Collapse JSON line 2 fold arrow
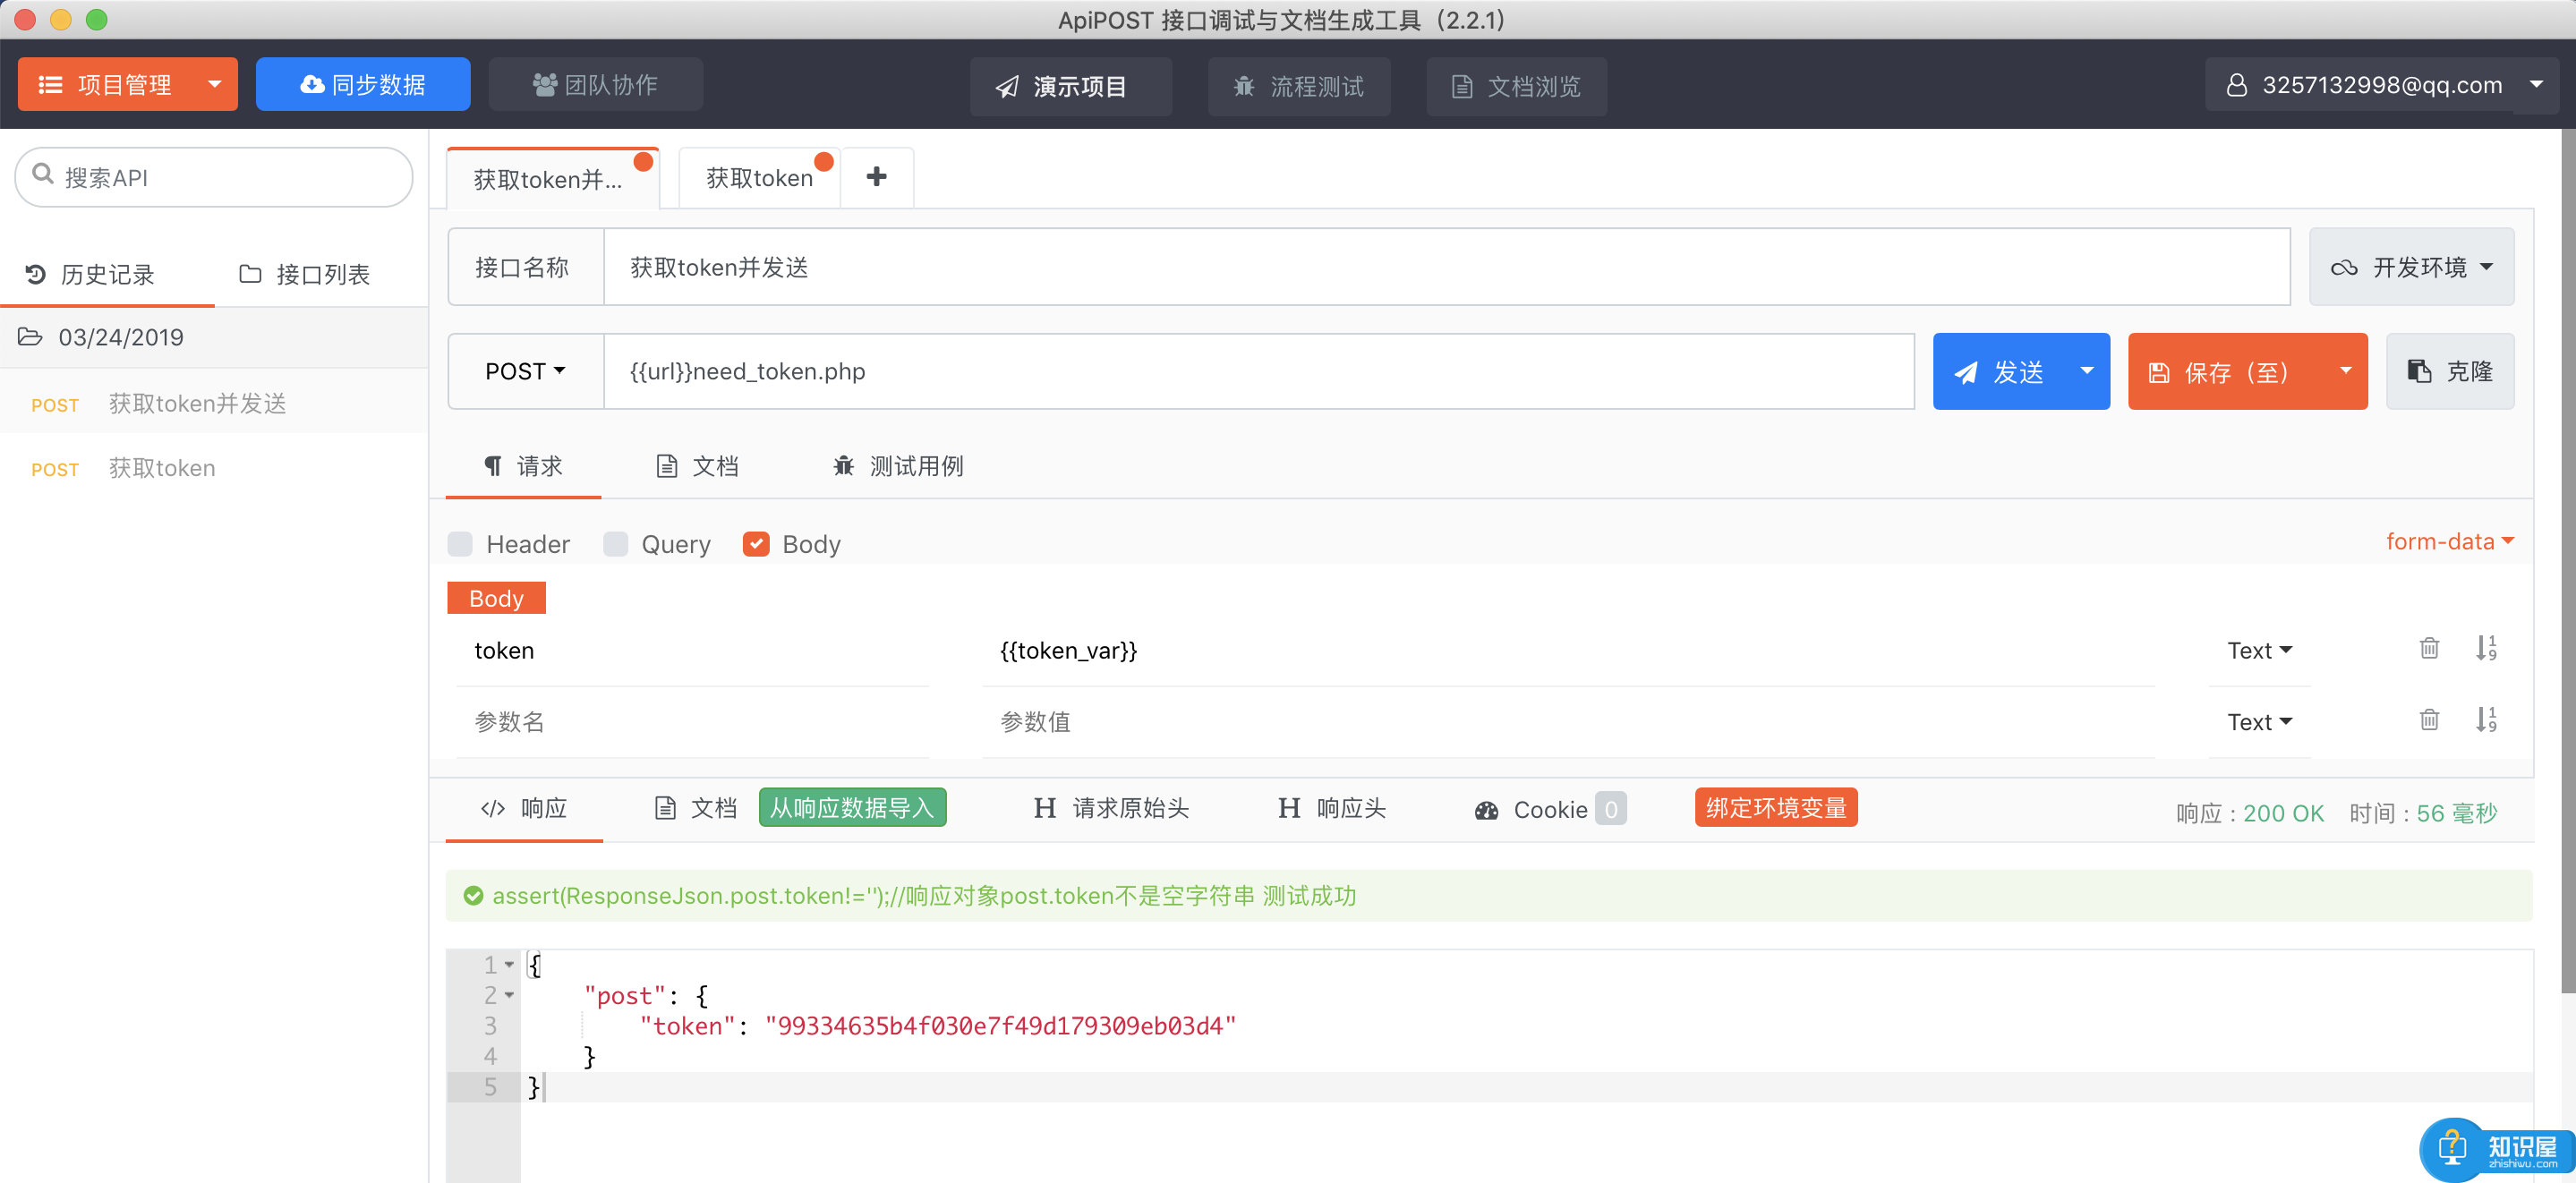Viewport: 2576px width, 1183px height. [509, 996]
